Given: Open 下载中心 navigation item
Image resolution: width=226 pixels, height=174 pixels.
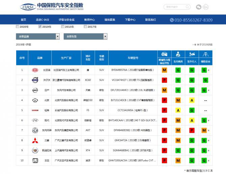Looking at the screenshot, I should (x=130, y=20).
